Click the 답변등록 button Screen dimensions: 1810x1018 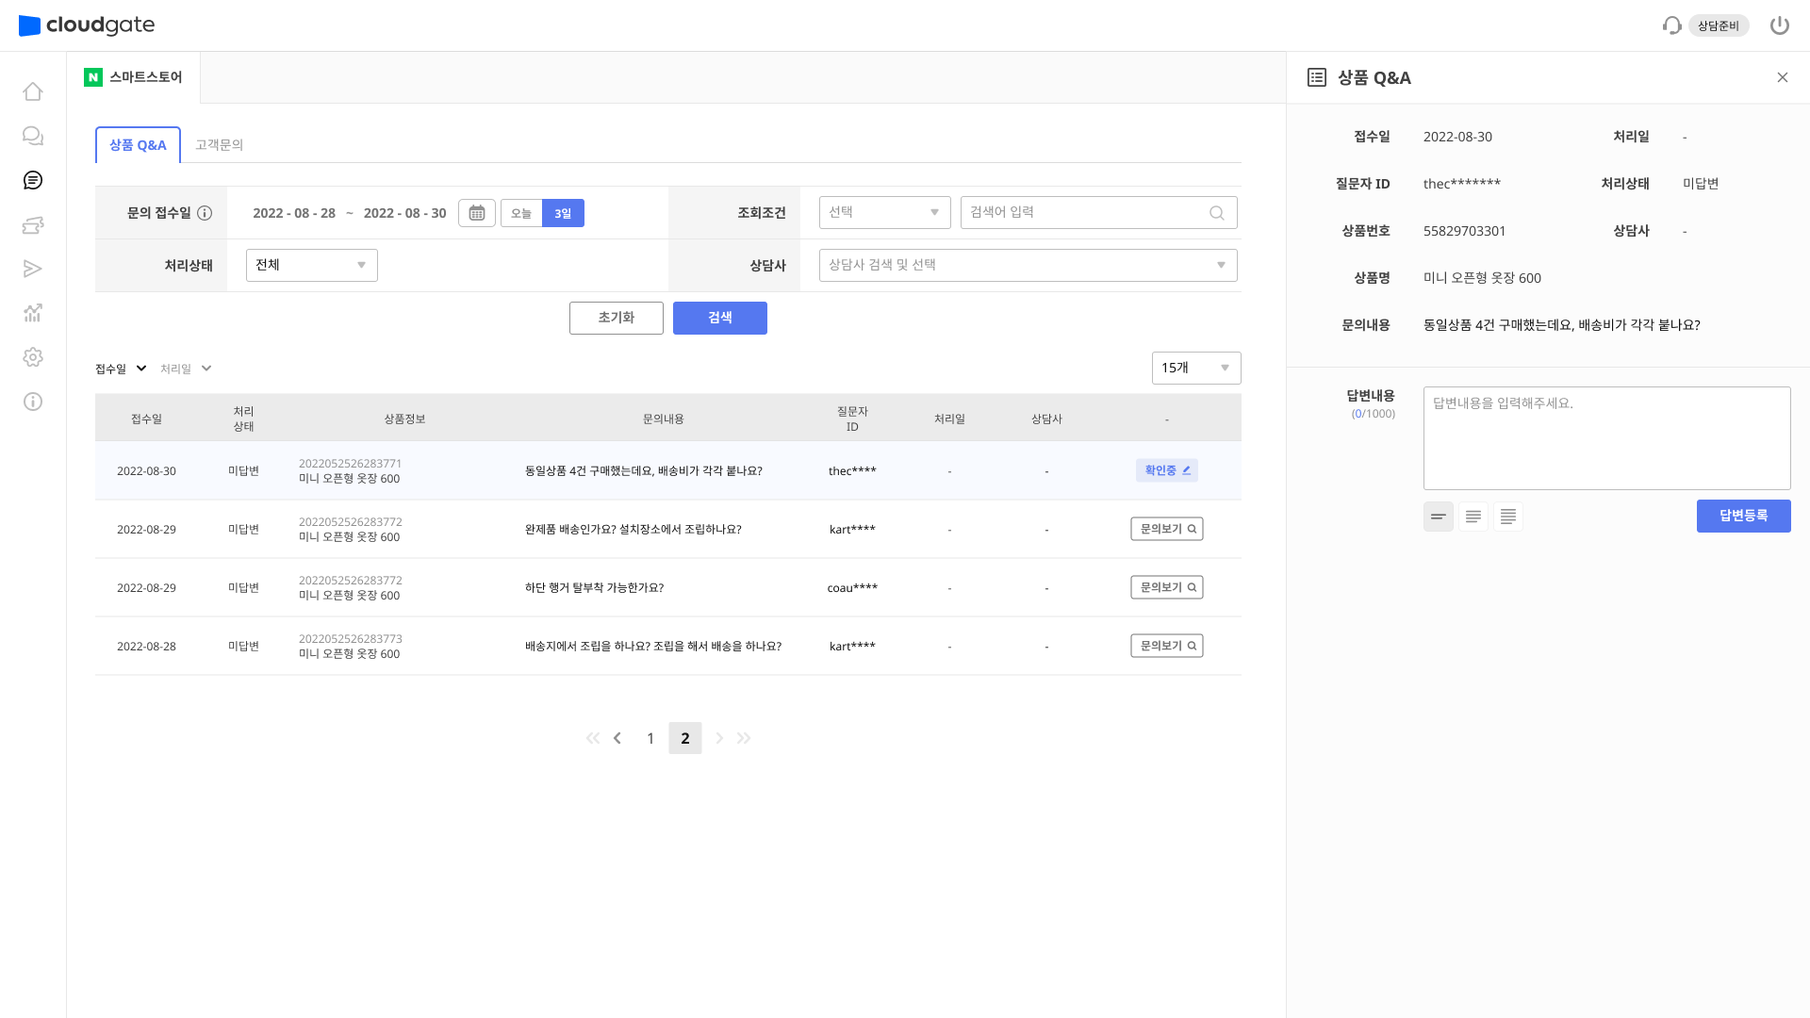pyautogui.click(x=1743, y=516)
